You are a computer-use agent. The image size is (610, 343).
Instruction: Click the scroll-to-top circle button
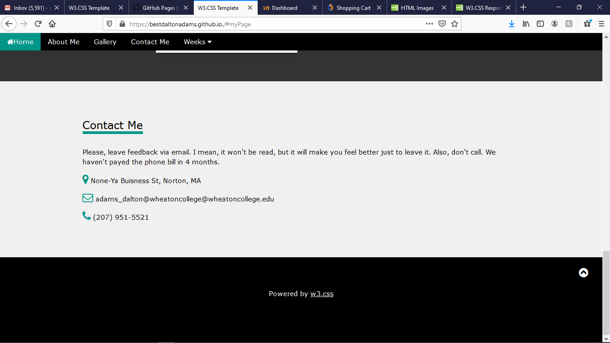(584, 272)
